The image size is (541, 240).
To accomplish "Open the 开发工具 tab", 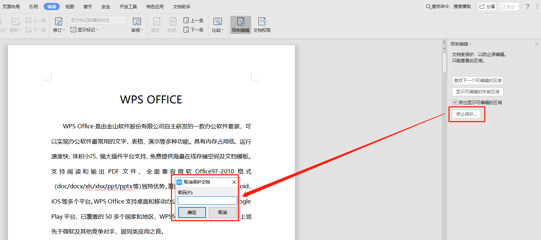I will [x=128, y=7].
